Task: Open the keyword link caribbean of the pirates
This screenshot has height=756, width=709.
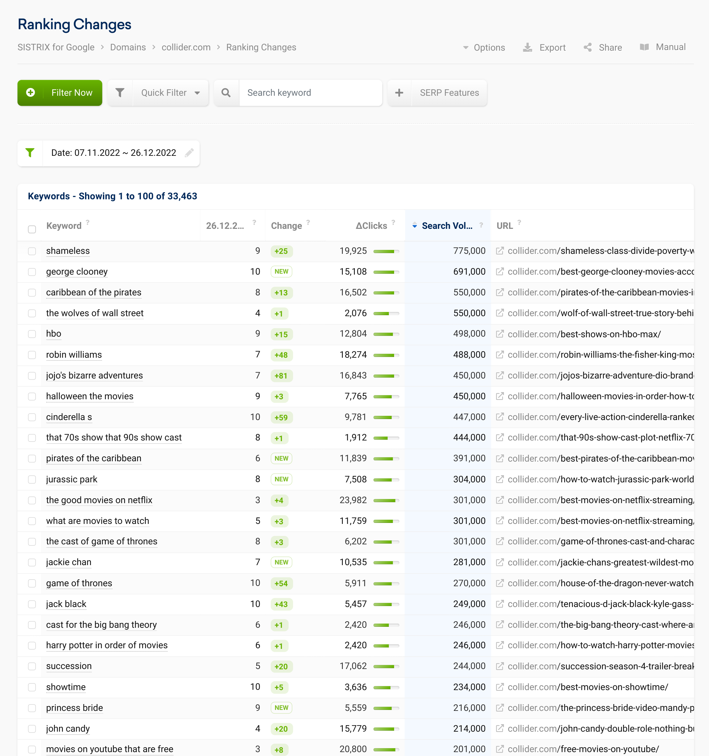Action: (93, 292)
